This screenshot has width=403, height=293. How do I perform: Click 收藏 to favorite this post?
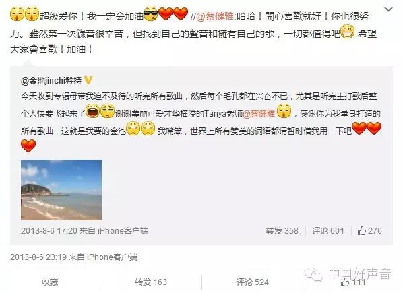(x=50, y=282)
